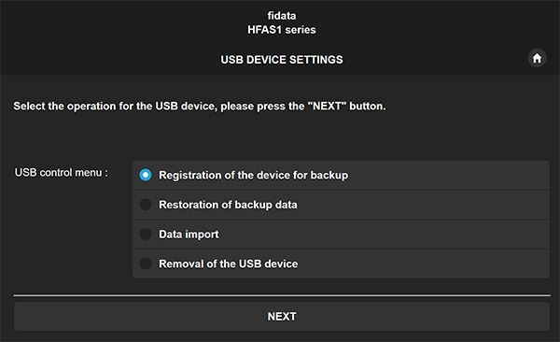This screenshot has width=560, height=342.
Task: Click the 'Removal of the USB device' text
Action: point(229,264)
